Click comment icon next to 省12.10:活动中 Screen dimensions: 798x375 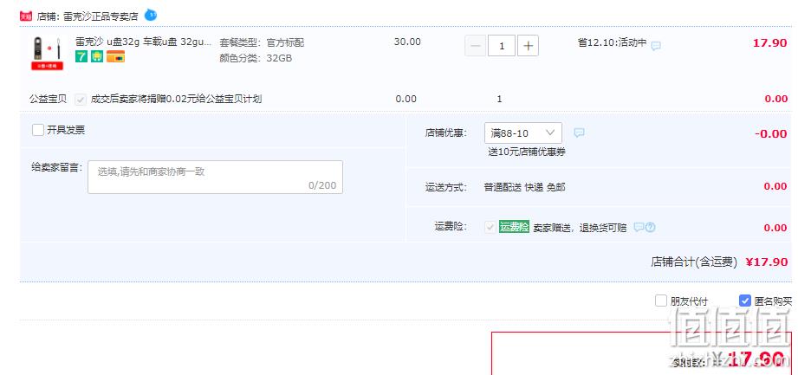coord(657,46)
